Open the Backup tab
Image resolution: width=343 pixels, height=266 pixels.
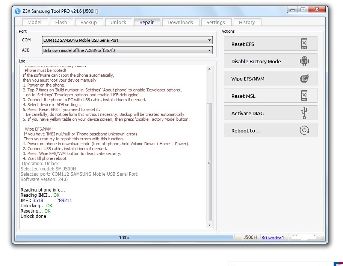point(88,22)
